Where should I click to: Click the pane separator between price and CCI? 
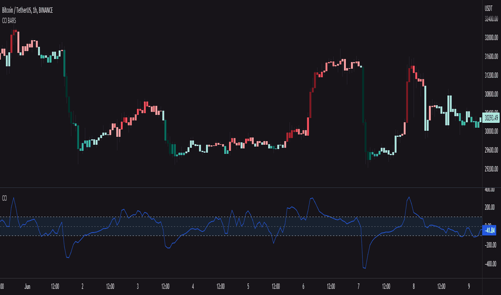pyautogui.click(x=241, y=188)
